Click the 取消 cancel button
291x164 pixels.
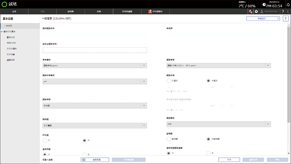pyautogui.click(x=229, y=160)
